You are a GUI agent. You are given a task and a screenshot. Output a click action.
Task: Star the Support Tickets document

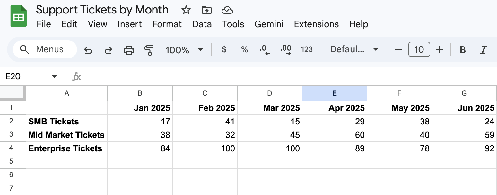(x=186, y=10)
